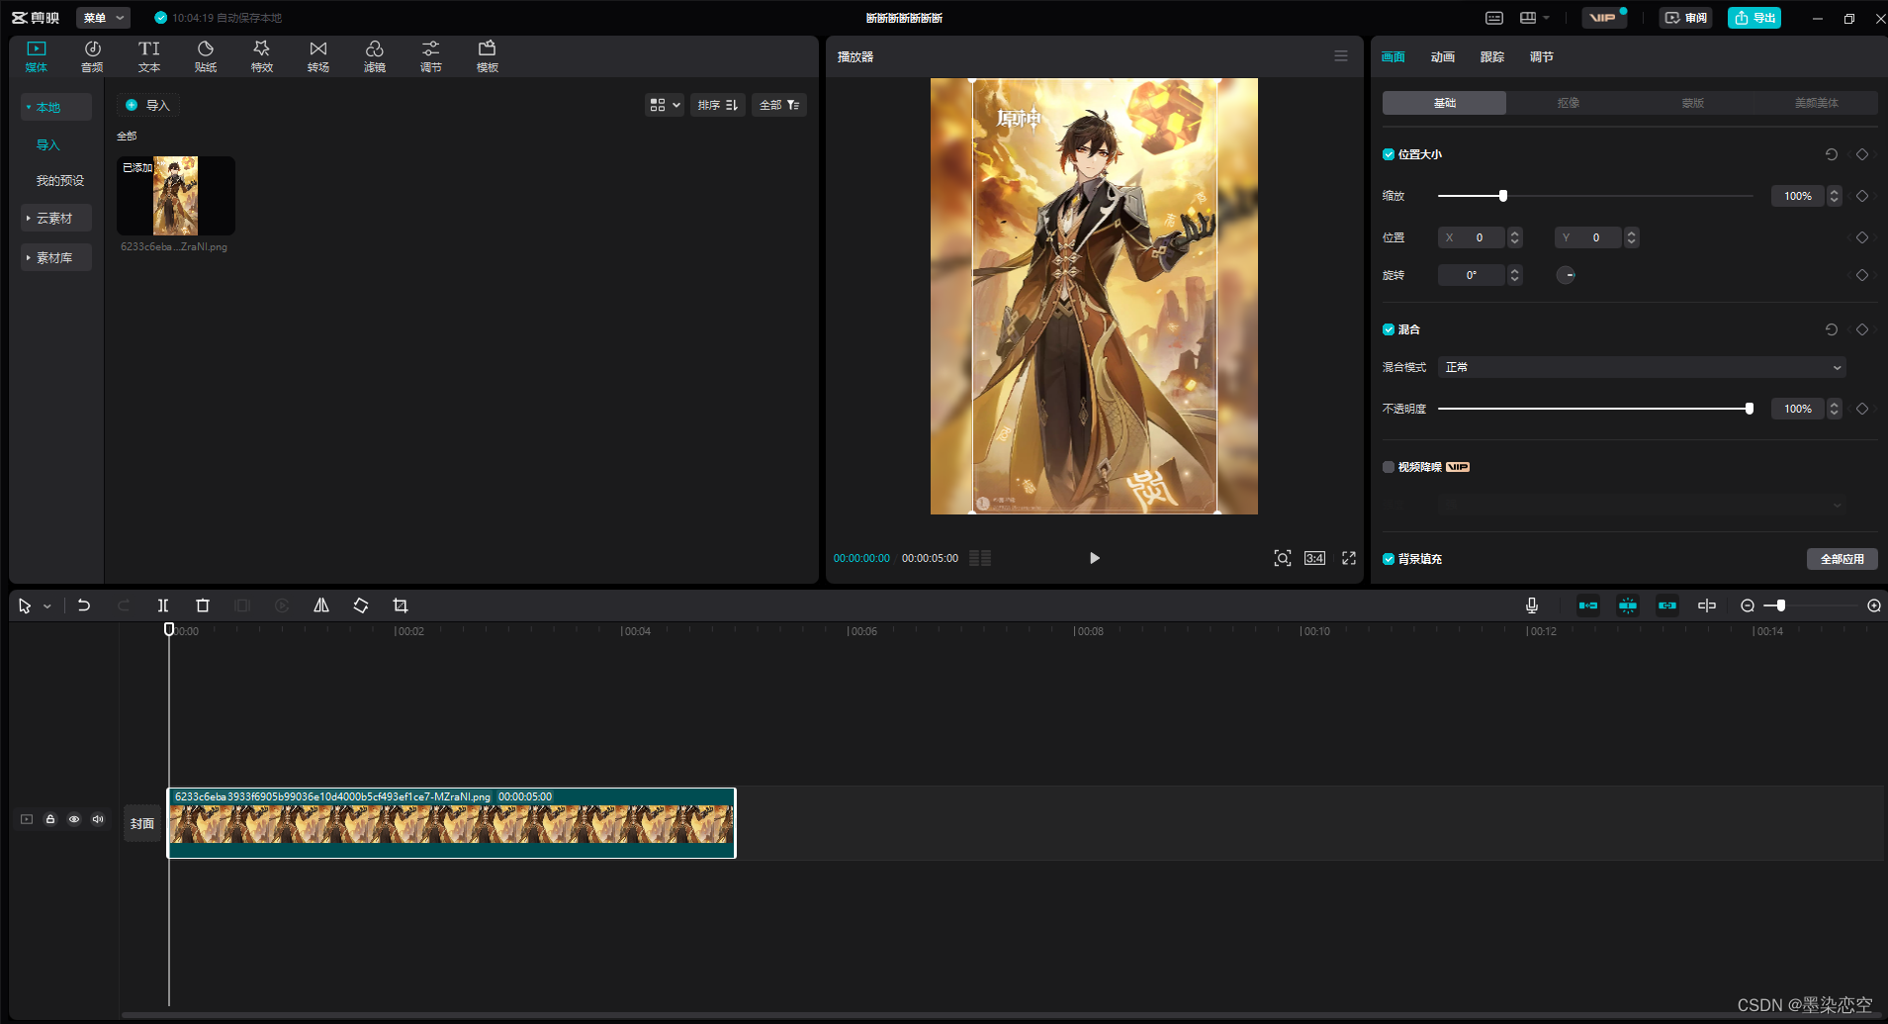
Task: Toggle auto snapping on the timeline
Action: coord(1628,605)
